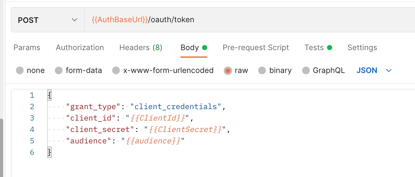Open the Pre-request Script tab
Image resolution: width=415 pixels, height=177 pixels.
point(256,48)
